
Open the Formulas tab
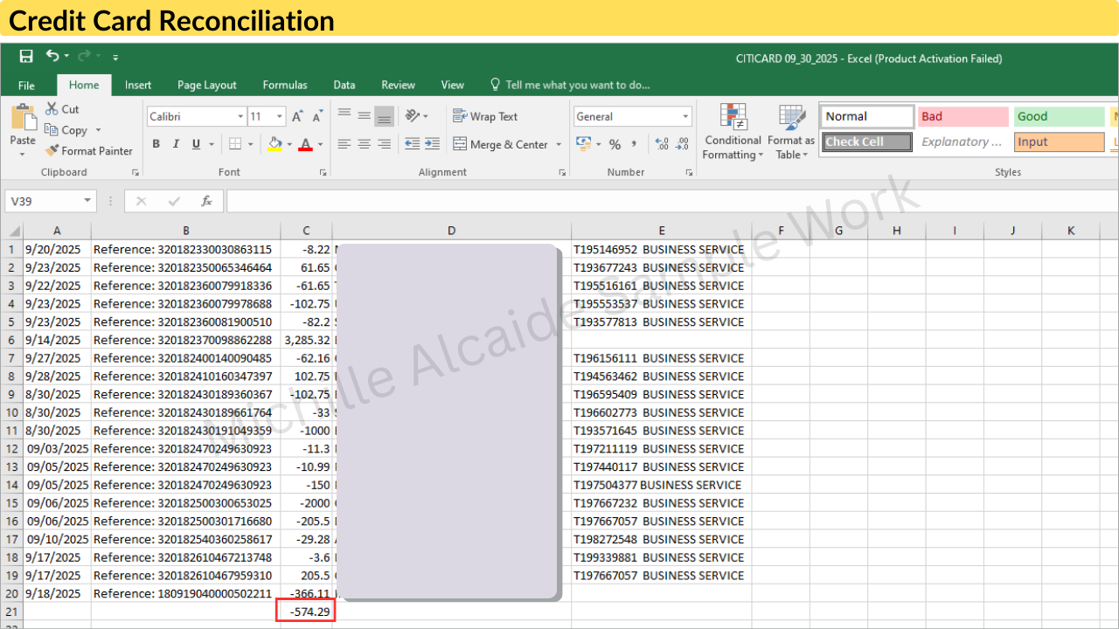[x=285, y=85]
